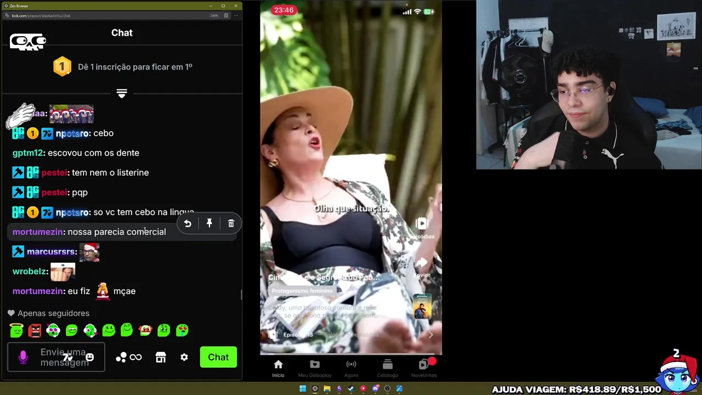
Task: Open Steam from the taskbar
Action: (x=351, y=389)
